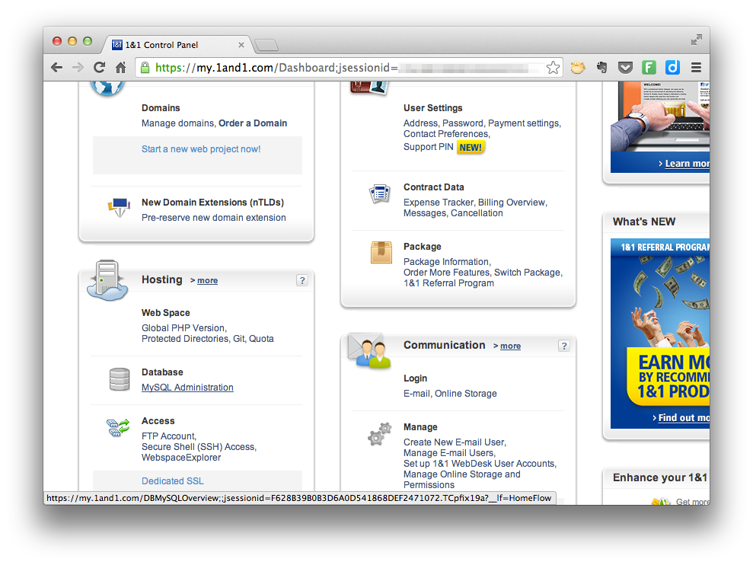Click the Communication people icon

click(x=369, y=351)
